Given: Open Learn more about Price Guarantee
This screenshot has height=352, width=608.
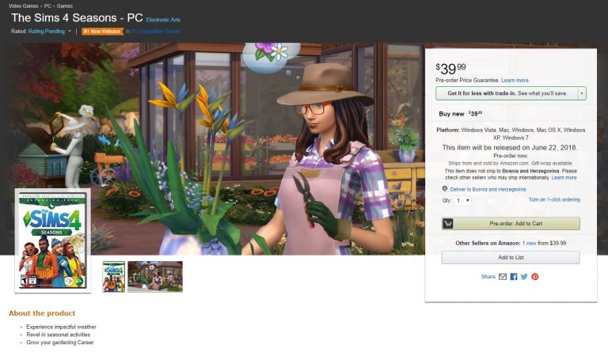Looking at the screenshot, I should click(515, 80).
